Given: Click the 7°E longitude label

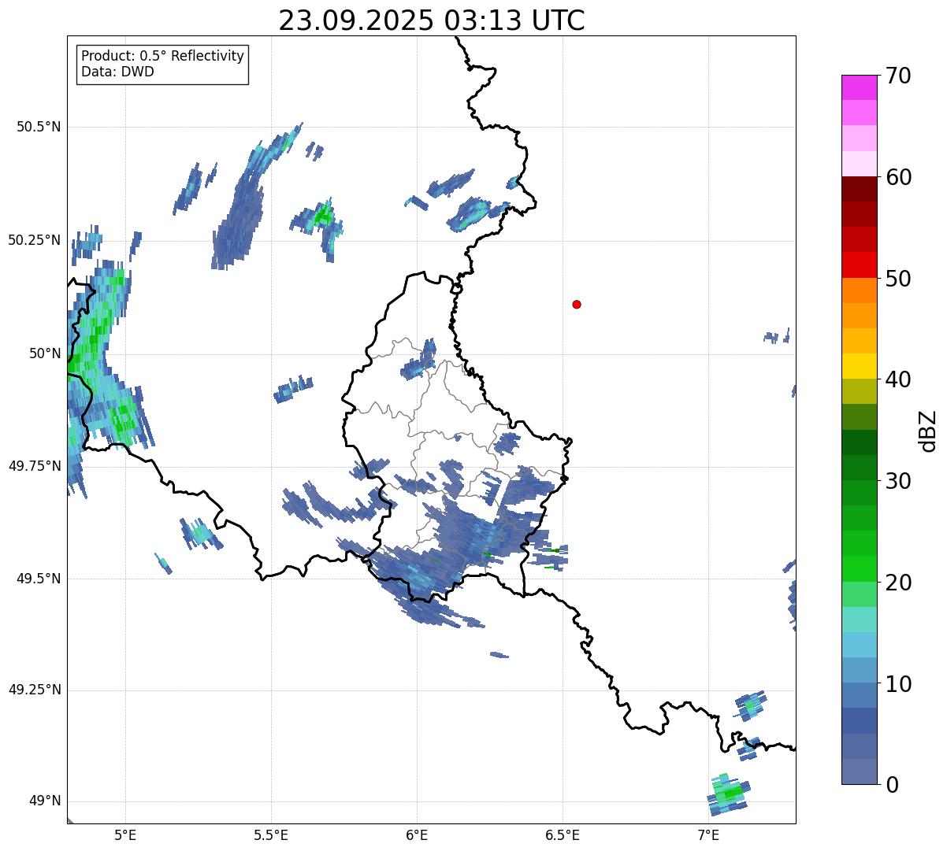Looking at the screenshot, I should [x=708, y=835].
